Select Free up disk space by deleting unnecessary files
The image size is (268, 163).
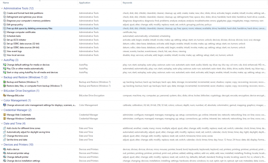click(x=29, y=28)
